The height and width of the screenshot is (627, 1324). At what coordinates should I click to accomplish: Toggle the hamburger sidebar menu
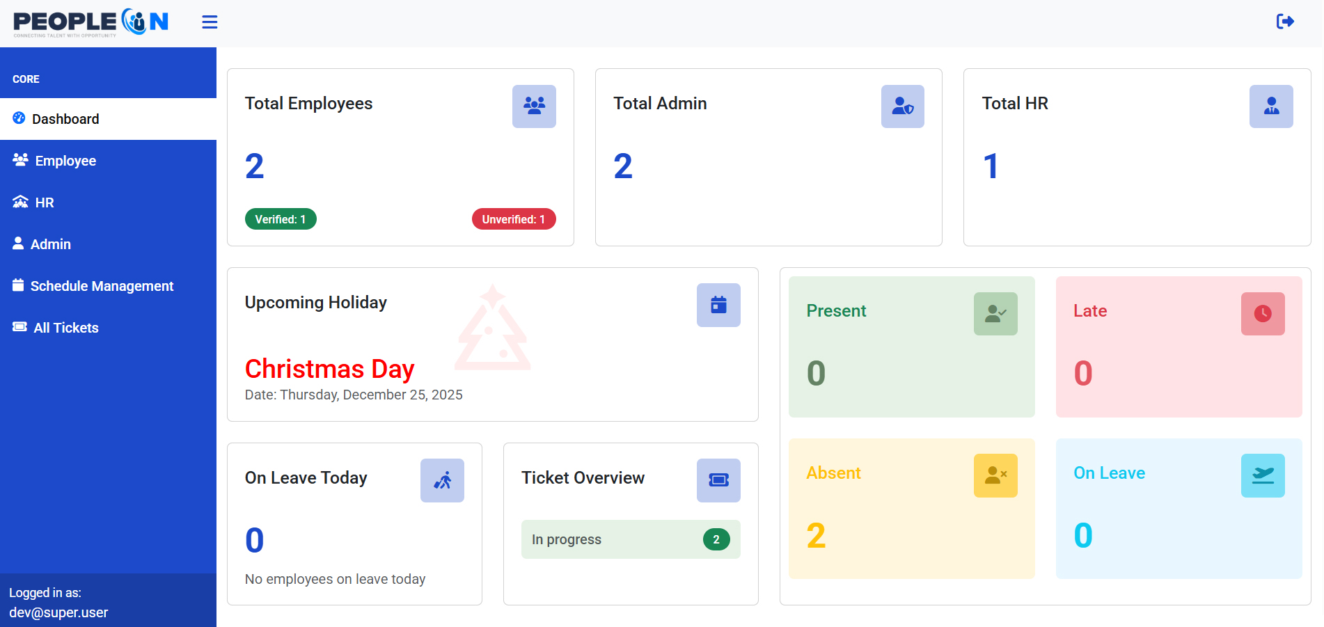[x=210, y=22]
